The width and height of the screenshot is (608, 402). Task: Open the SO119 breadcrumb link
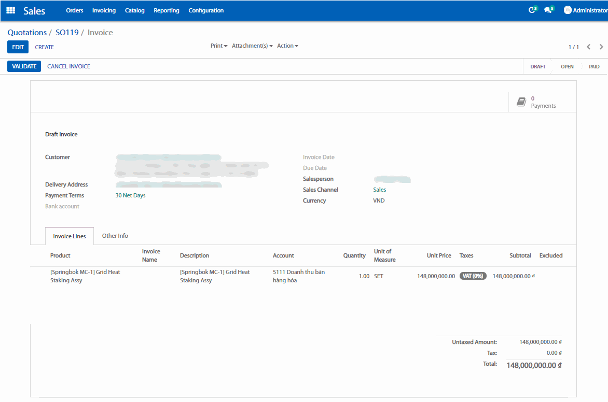[67, 33]
